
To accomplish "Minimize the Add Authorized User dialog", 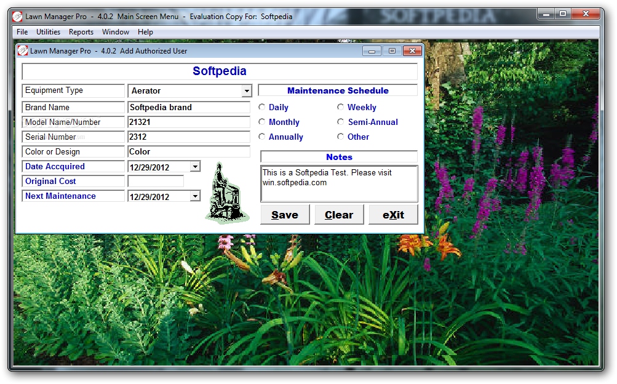I will [x=372, y=50].
